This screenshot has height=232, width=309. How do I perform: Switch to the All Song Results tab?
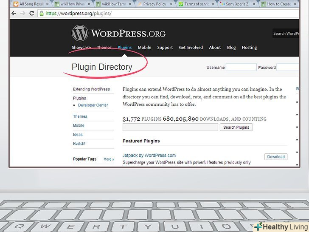pyautogui.click(x=31, y=4)
